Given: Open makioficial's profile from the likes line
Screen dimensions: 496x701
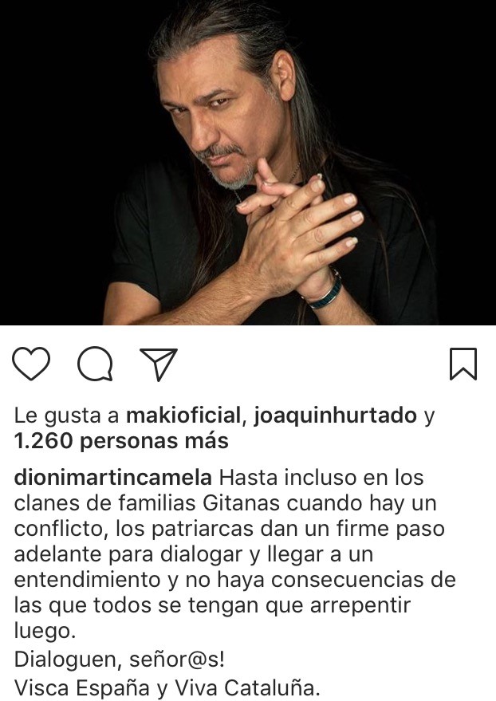Looking at the screenshot, I should click(x=183, y=415).
